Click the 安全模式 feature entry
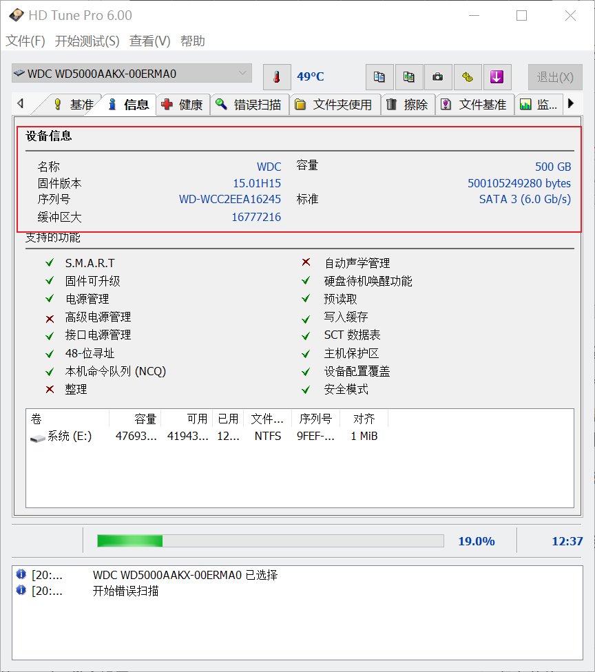 click(346, 389)
